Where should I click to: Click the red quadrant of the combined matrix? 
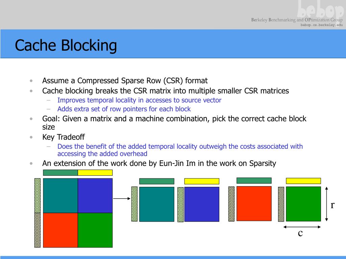tap(60, 230)
